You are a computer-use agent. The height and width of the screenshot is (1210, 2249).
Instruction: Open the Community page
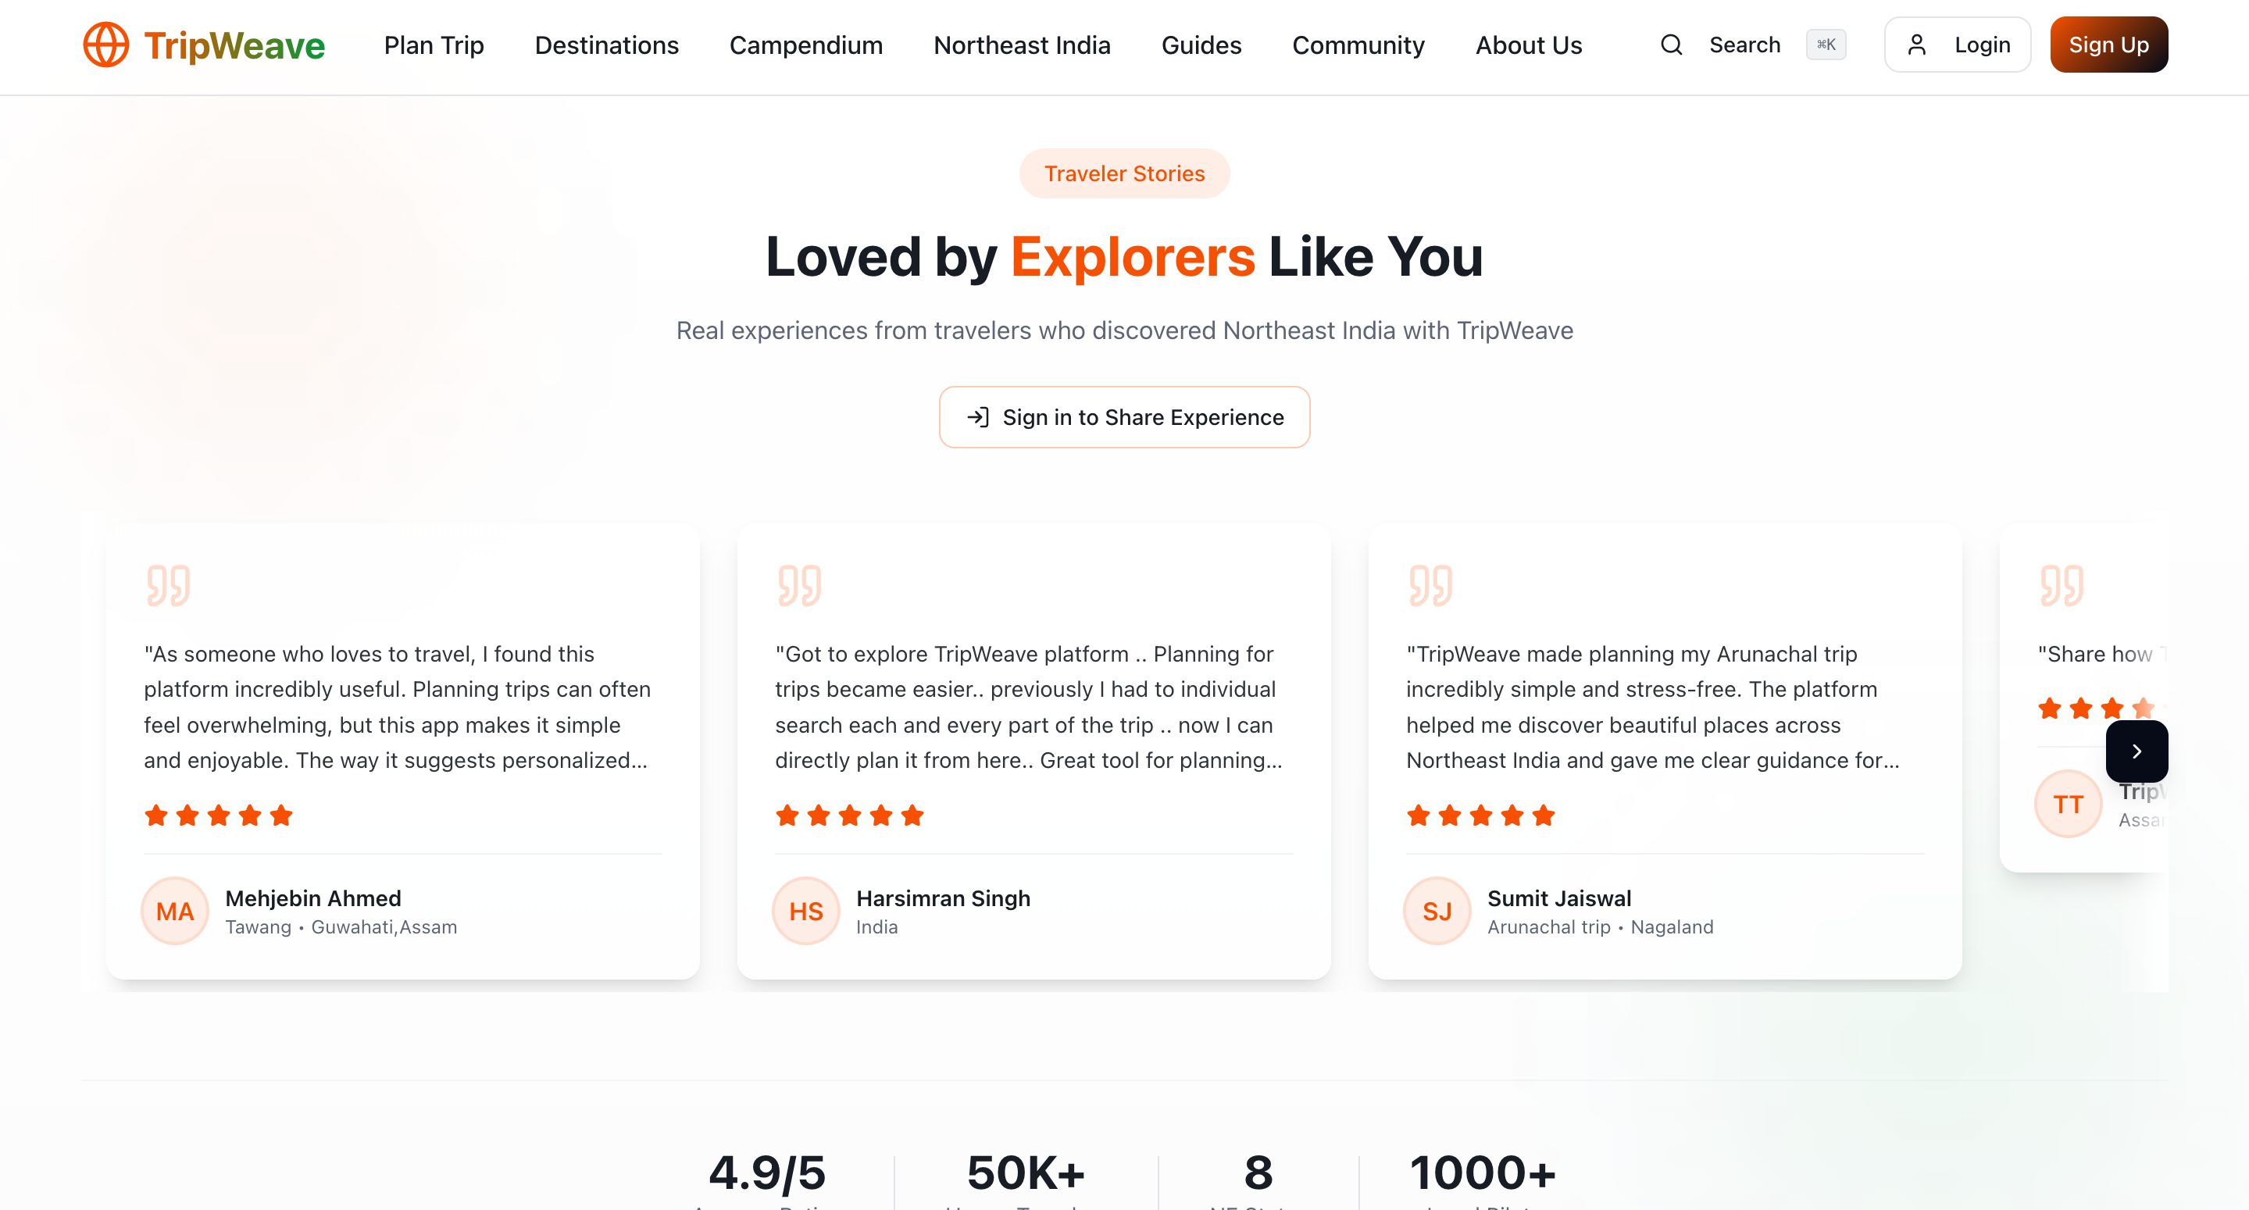[1358, 45]
